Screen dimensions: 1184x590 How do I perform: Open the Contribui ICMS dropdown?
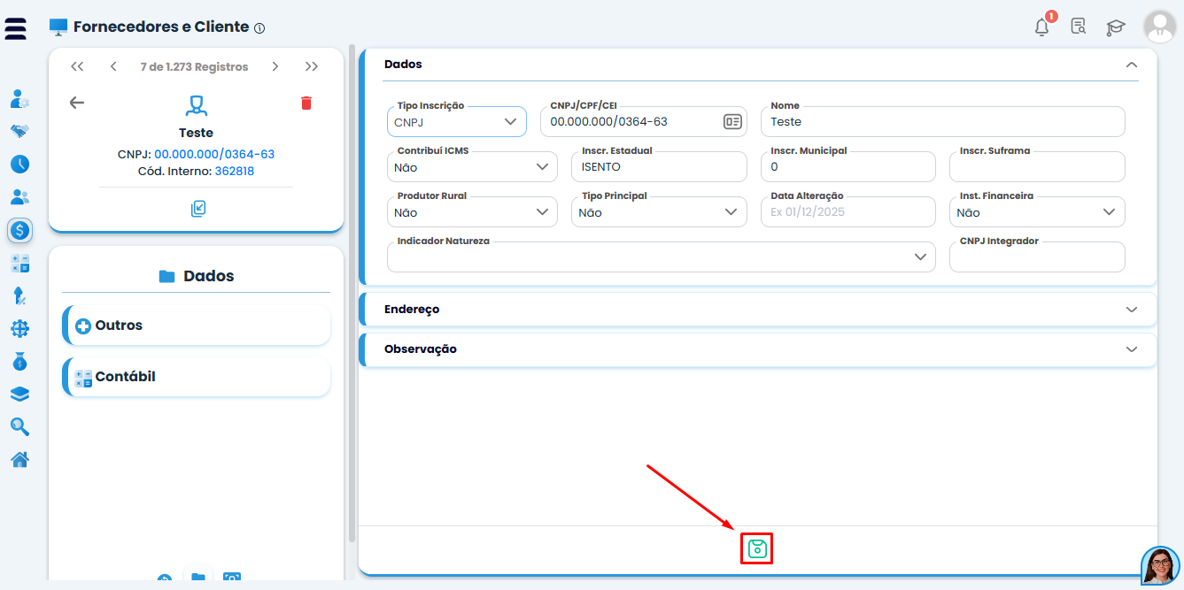click(472, 166)
